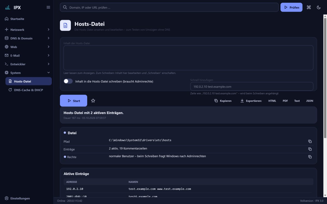Click the System chip icon
Viewport: 327px width, 204px height.
[7, 73]
